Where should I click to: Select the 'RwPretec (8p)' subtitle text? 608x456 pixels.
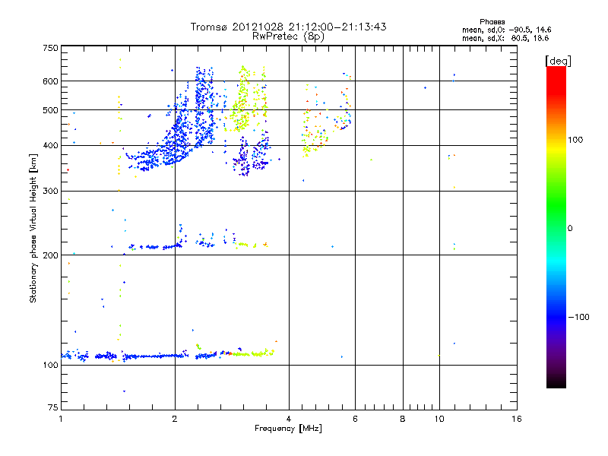[288, 36]
